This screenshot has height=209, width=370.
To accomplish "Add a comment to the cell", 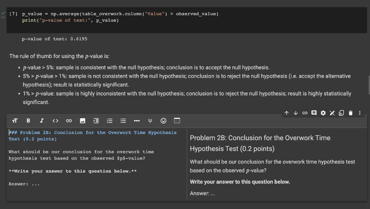I will click(x=314, y=113).
